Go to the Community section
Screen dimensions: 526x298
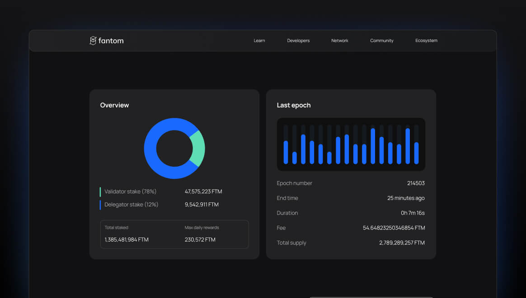[382, 41]
